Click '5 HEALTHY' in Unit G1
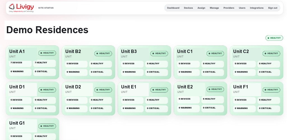 click(45, 137)
